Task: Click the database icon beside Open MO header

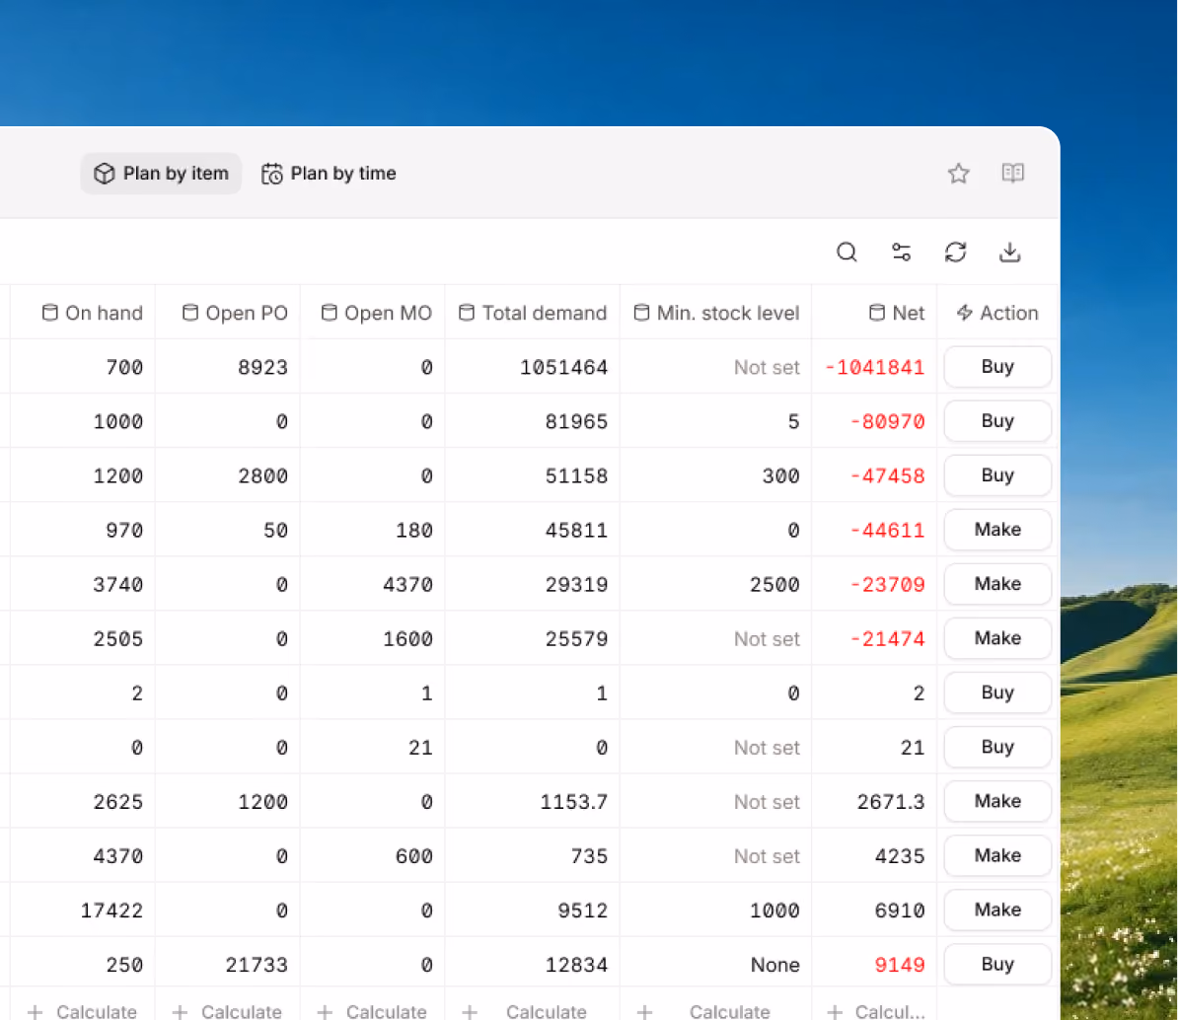Action: [330, 313]
